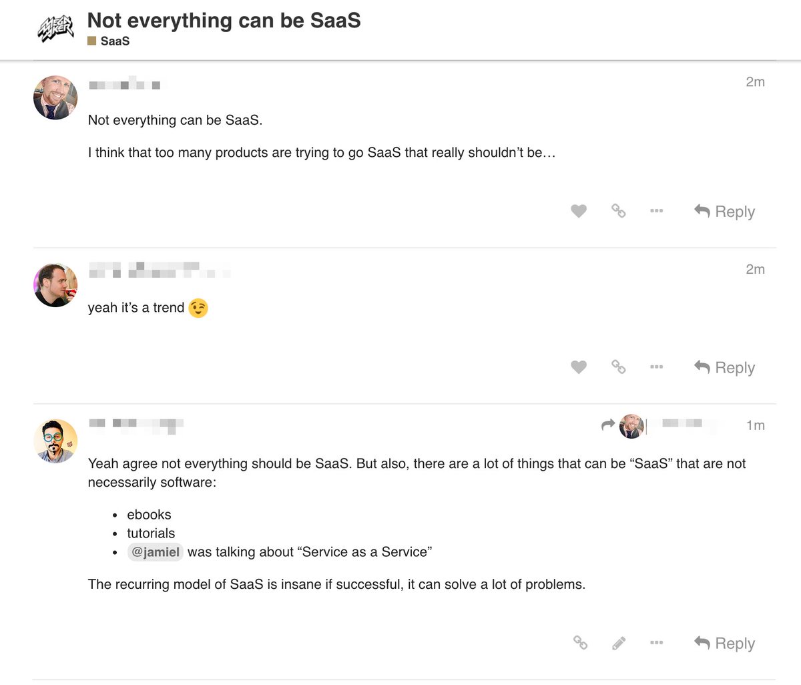
Task: Like the "yeah it's a trend" post
Action: pyautogui.click(x=579, y=367)
